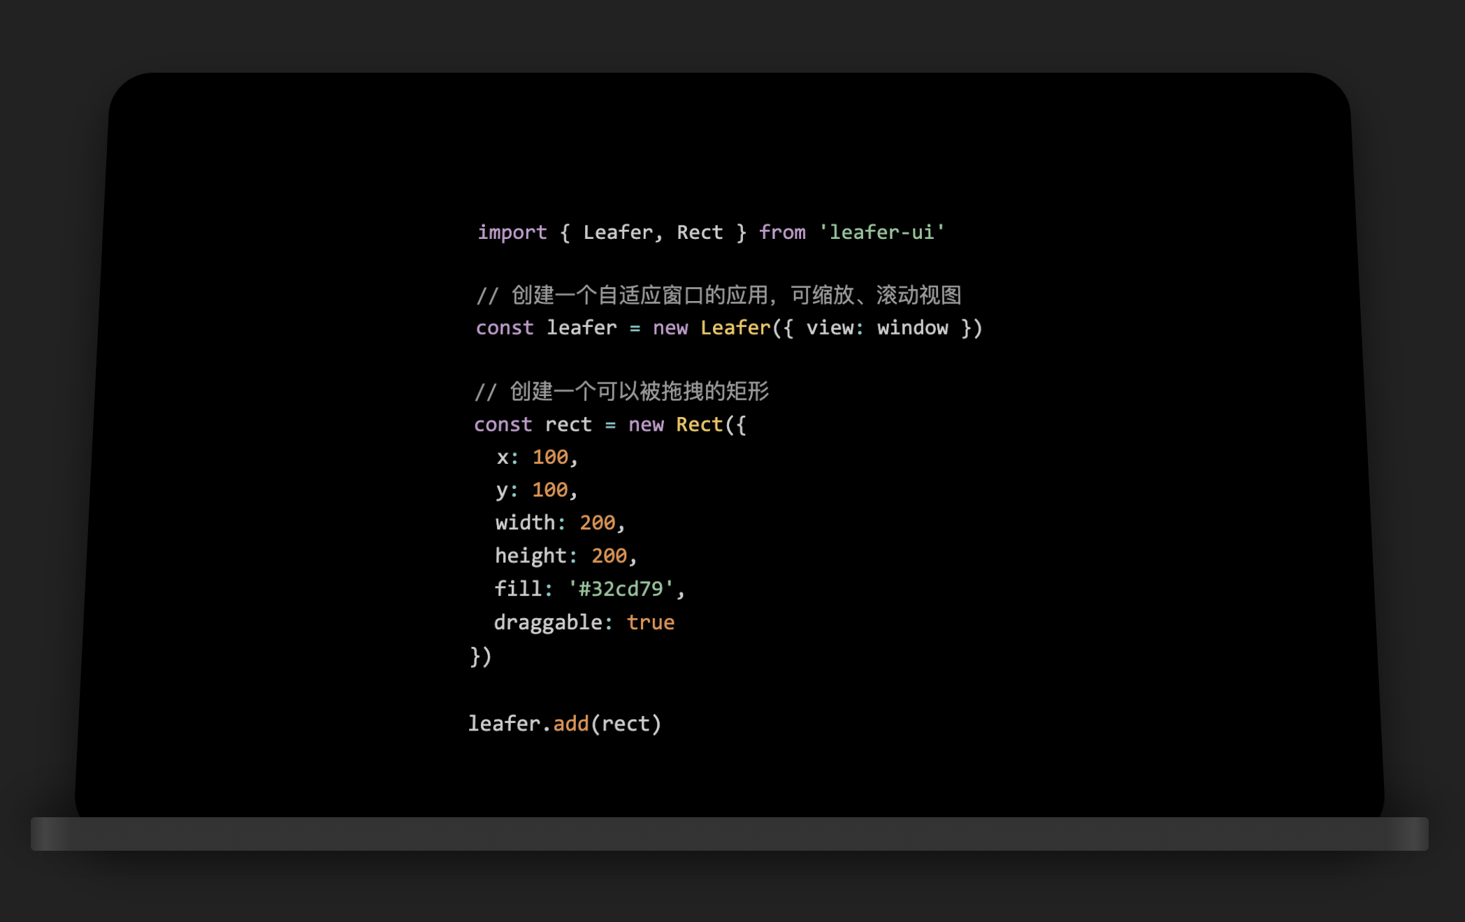Click the leafer.add(rect) method call
This screenshot has height=922, width=1465.
click(x=564, y=722)
